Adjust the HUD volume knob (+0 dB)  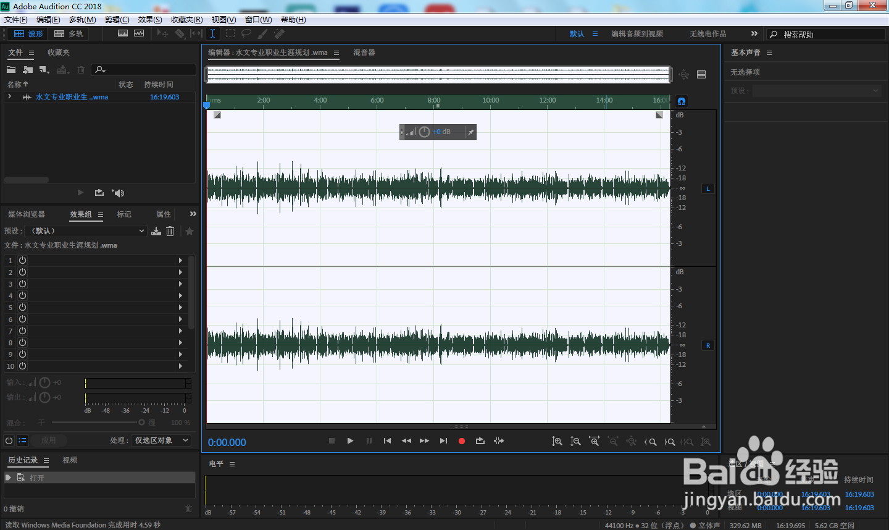point(424,132)
